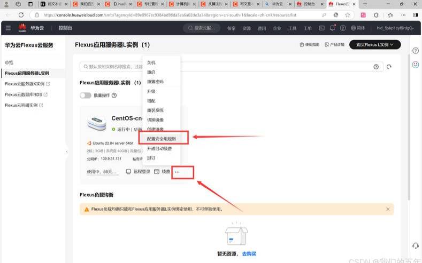Open the hamburger service list menu
The image size is (422, 263).
(8, 28)
